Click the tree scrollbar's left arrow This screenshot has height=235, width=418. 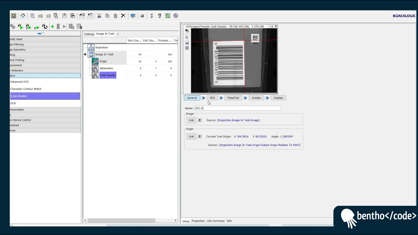pyautogui.click(x=85, y=221)
